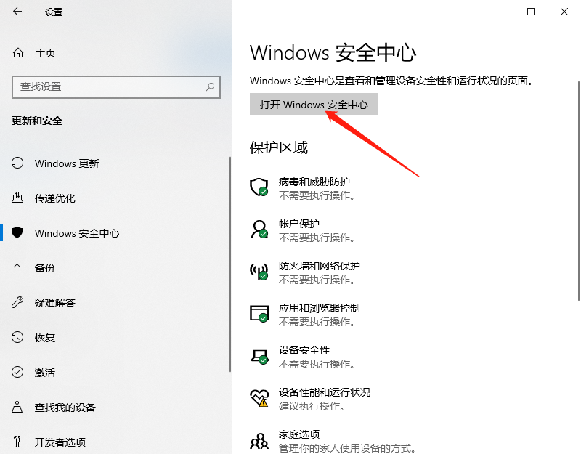
Task: Open 开发者选项 settings page
Action: click(x=60, y=442)
